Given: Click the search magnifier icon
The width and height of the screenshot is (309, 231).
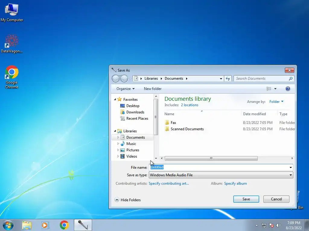Looking at the screenshot, I should point(291,79).
